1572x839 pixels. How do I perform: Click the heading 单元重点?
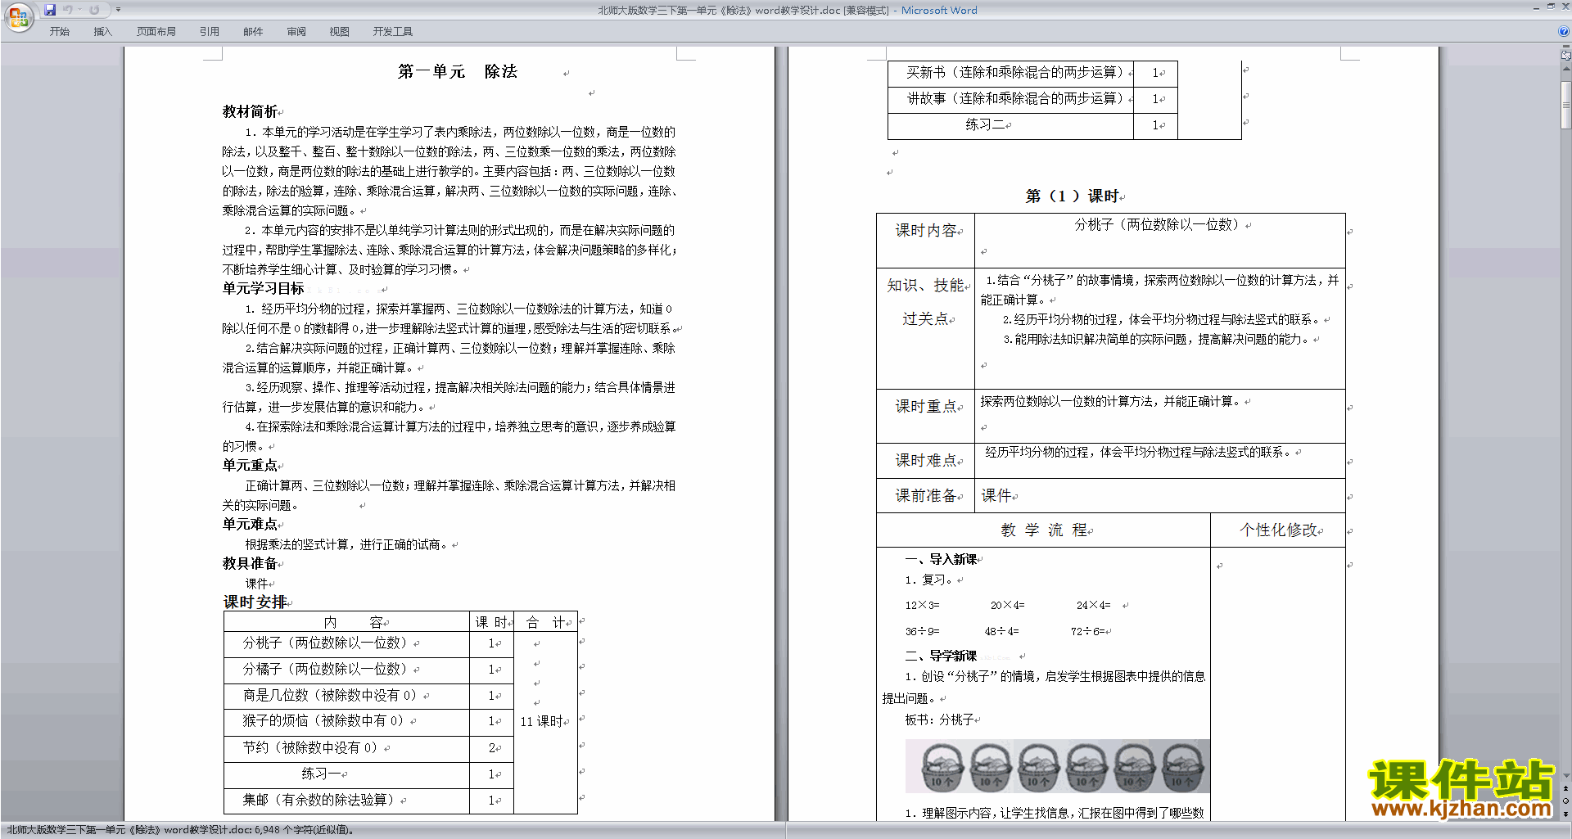click(x=250, y=465)
